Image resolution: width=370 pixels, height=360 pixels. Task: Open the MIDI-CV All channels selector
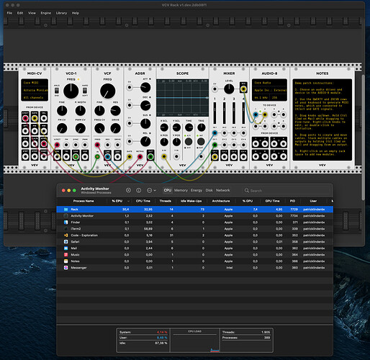tap(35, 98)
